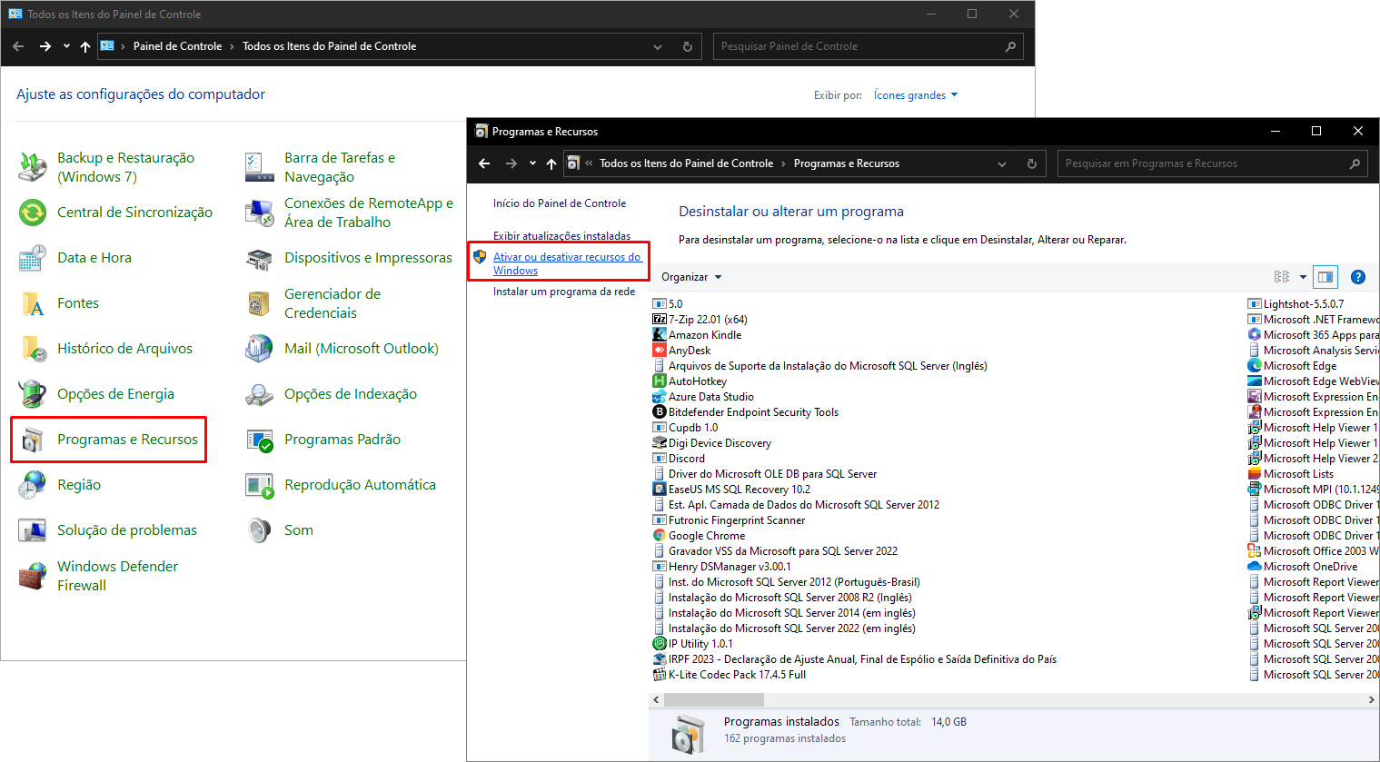Image resolution: width=1380 pixels, height=762 pixels.
Task: Click the Som speaker icon
Action: coord(260,530)
